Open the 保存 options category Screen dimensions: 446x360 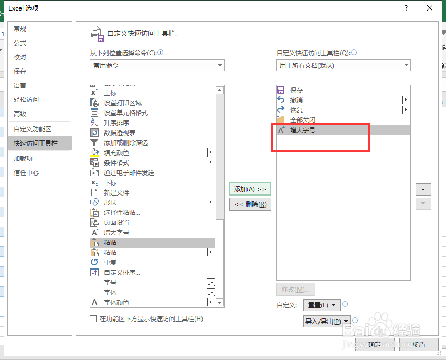coord(40,71)
